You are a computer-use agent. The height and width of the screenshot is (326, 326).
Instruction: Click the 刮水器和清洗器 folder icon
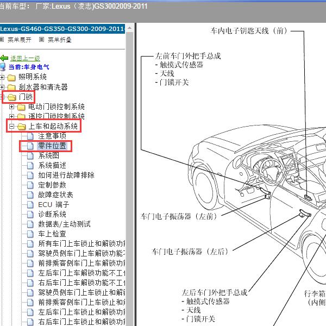(11, 87)
